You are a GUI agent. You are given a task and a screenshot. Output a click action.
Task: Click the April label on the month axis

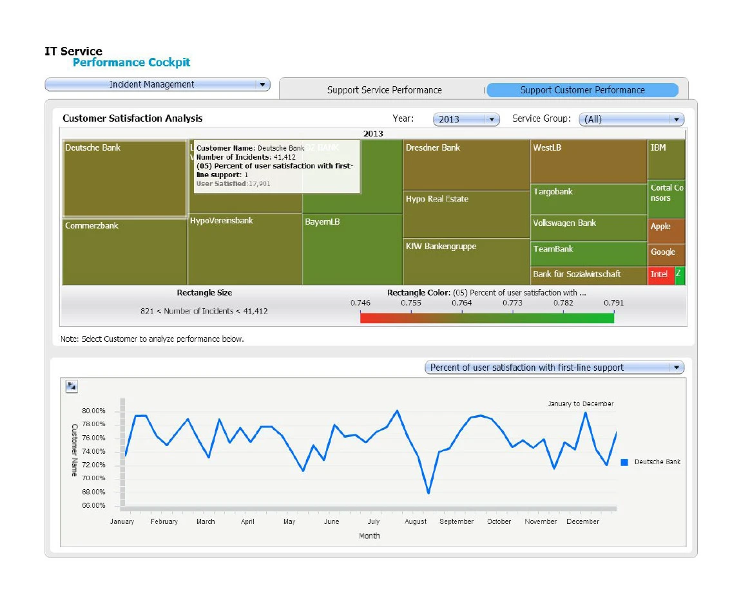[x=247, y=521]
